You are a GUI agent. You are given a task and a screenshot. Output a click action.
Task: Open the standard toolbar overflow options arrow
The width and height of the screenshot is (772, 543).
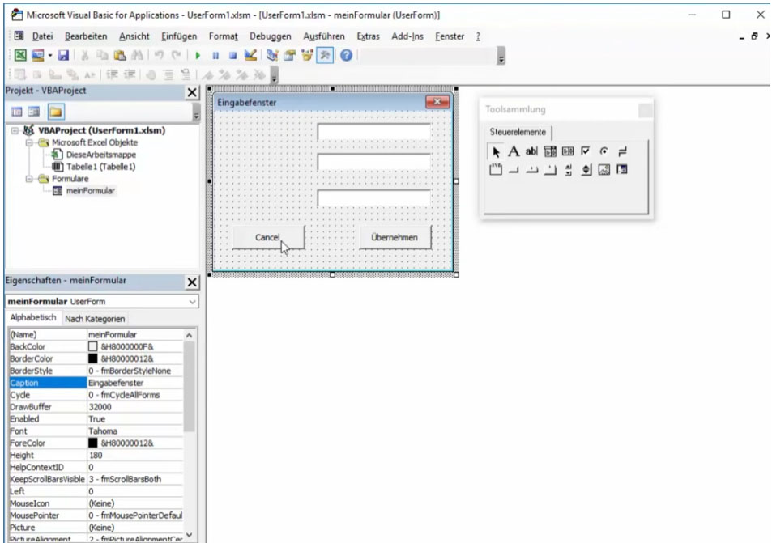(x=501, y=56)
